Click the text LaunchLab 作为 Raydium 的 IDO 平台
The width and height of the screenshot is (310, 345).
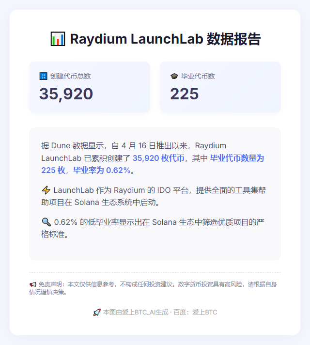click(121, 190)
